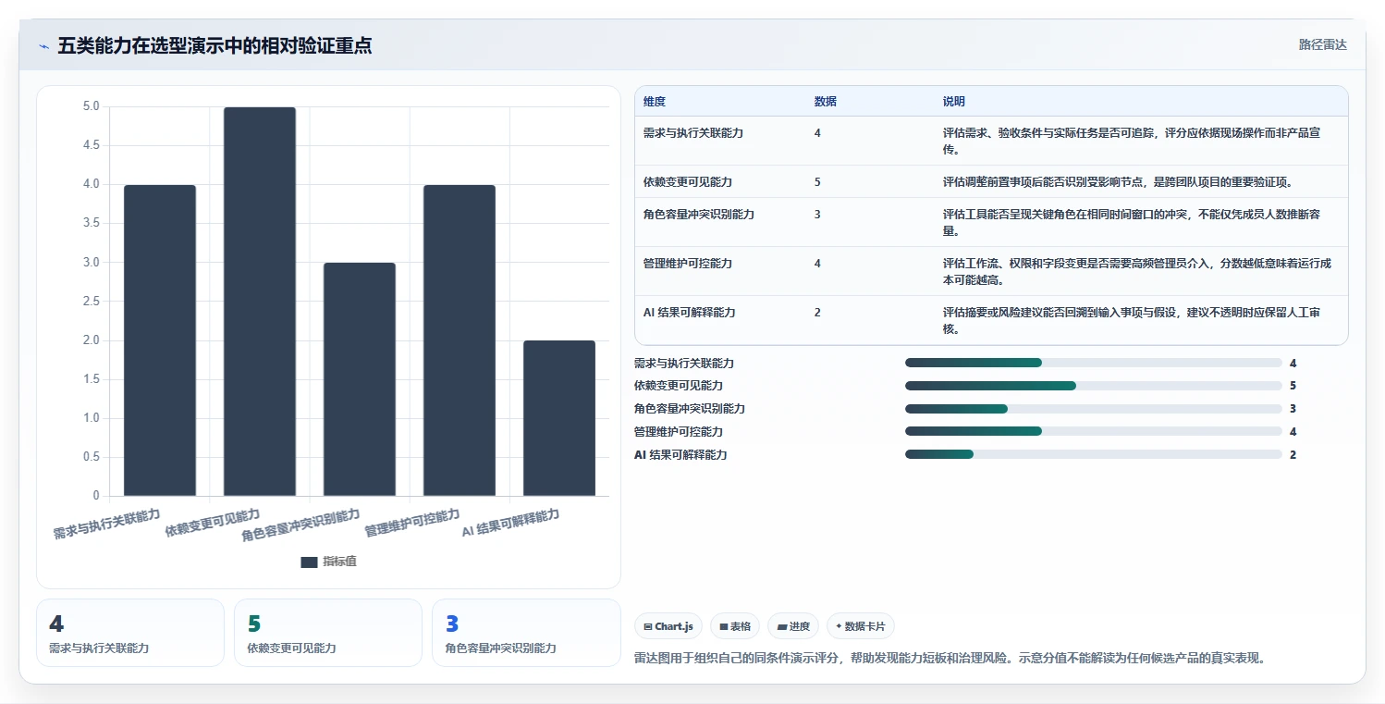
Task: Select the table row 角色容量冲突识别能力
Action: (x=991, y=222)
